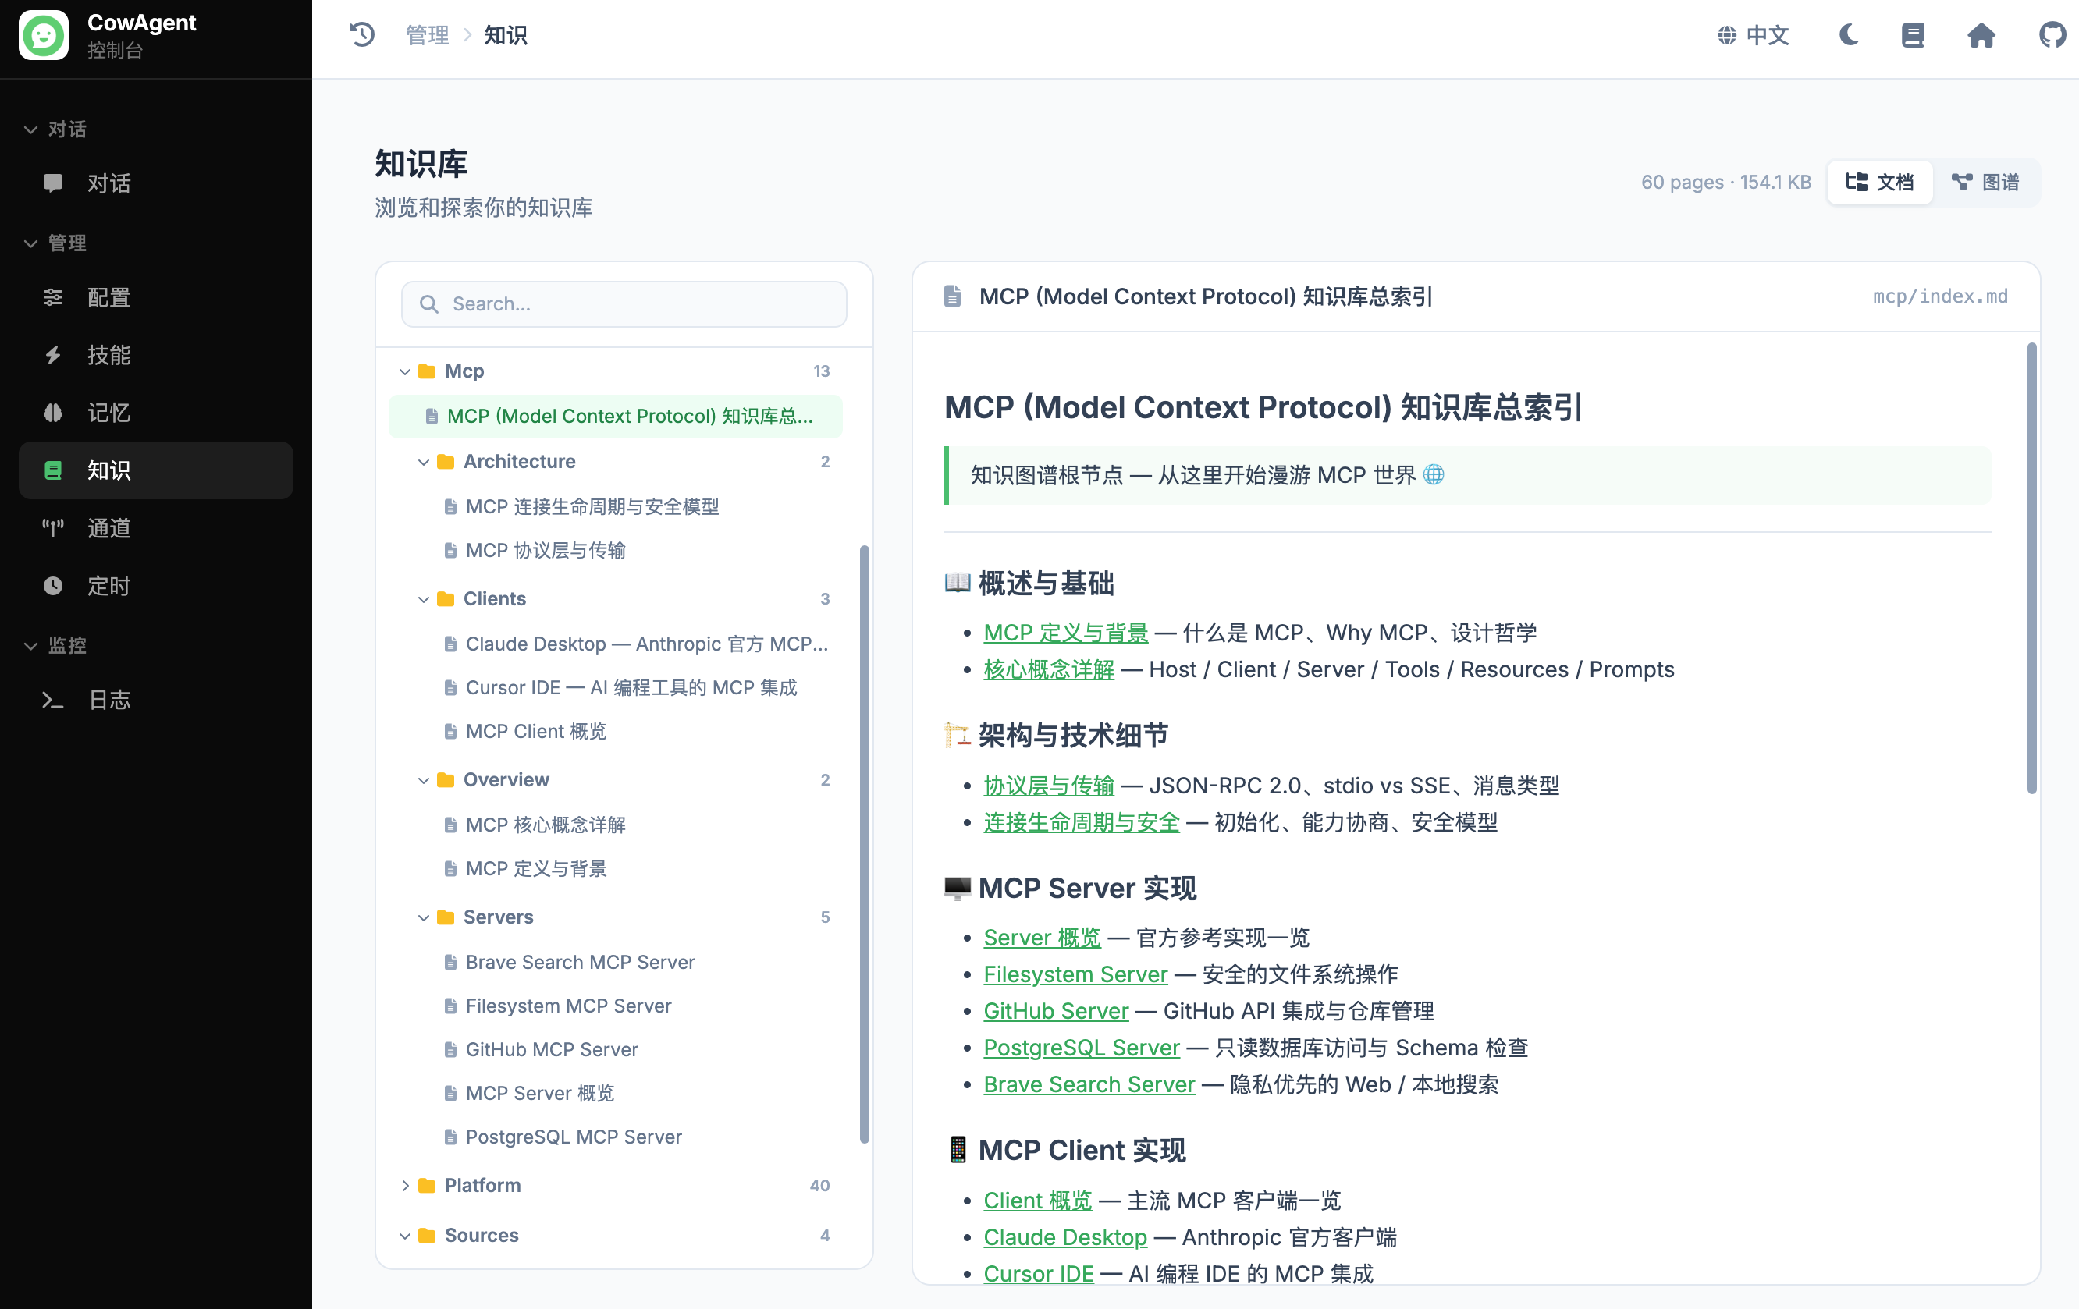The width and height of the screenshot is (2079, 1309).
Task: Click the 管理 breadcrumb item
Action: tap(428, 35)
